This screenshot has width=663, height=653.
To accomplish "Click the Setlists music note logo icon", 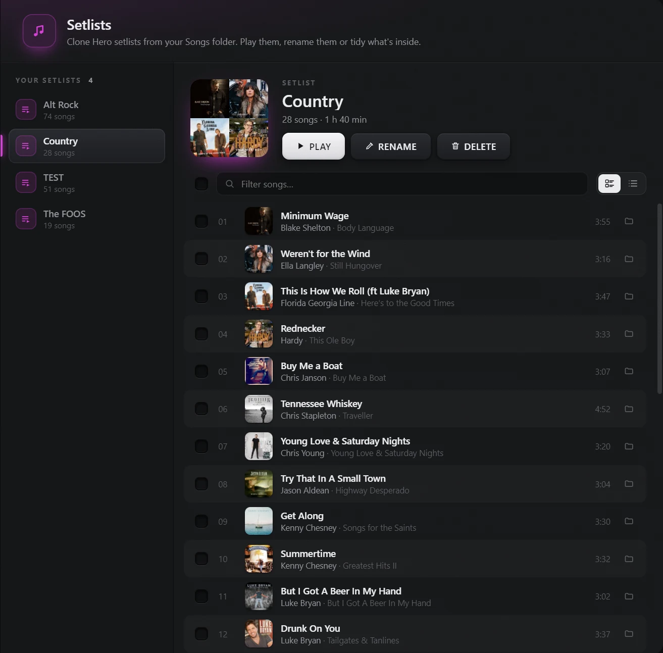I will [39, 31].
